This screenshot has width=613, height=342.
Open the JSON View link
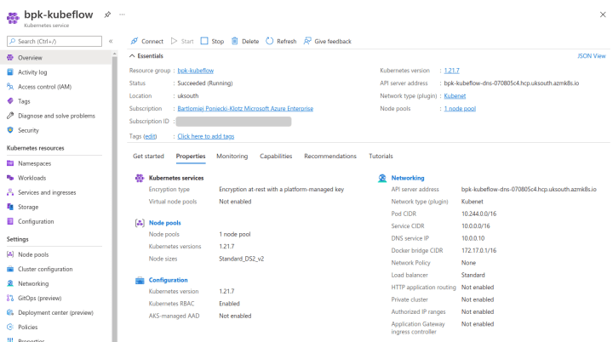click(592, 56)
